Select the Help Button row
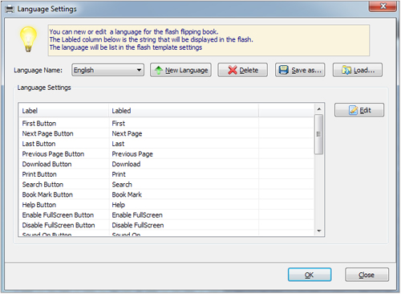401x294 pixels. tap(166, 205)
